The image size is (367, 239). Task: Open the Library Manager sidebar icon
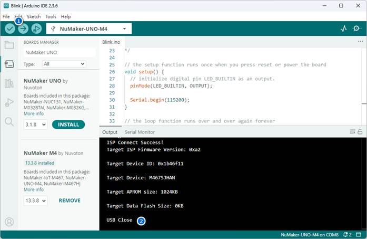pyautogui.click(x=9, y=83)
